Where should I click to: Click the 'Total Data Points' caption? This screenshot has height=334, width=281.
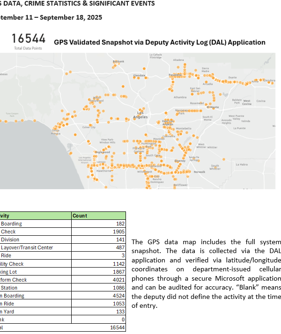click(x=28, y=48)
